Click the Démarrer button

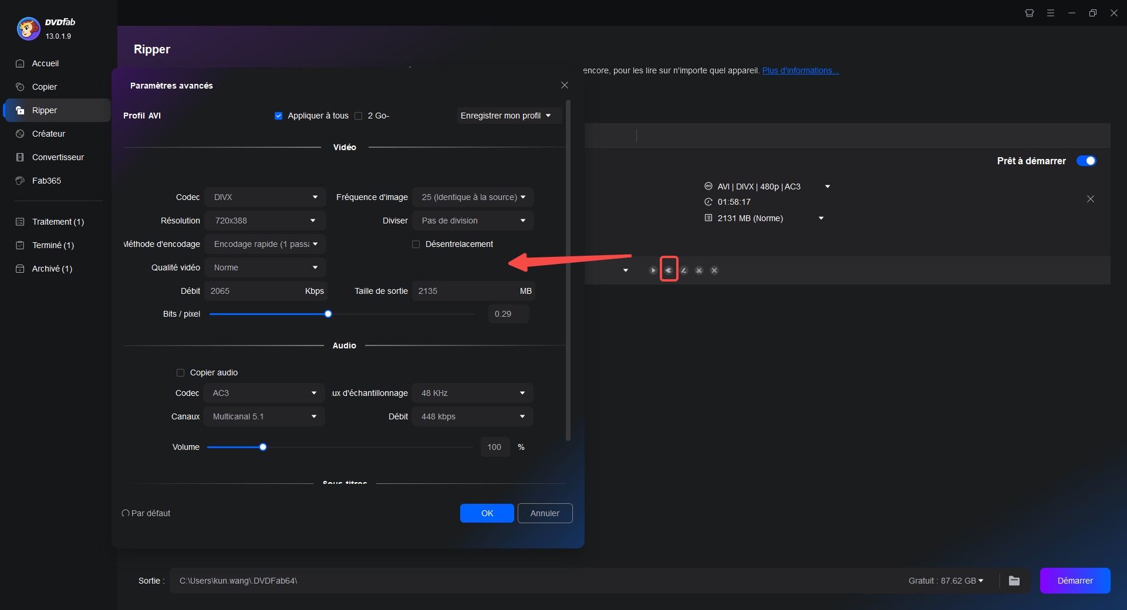coord(1075,581)
